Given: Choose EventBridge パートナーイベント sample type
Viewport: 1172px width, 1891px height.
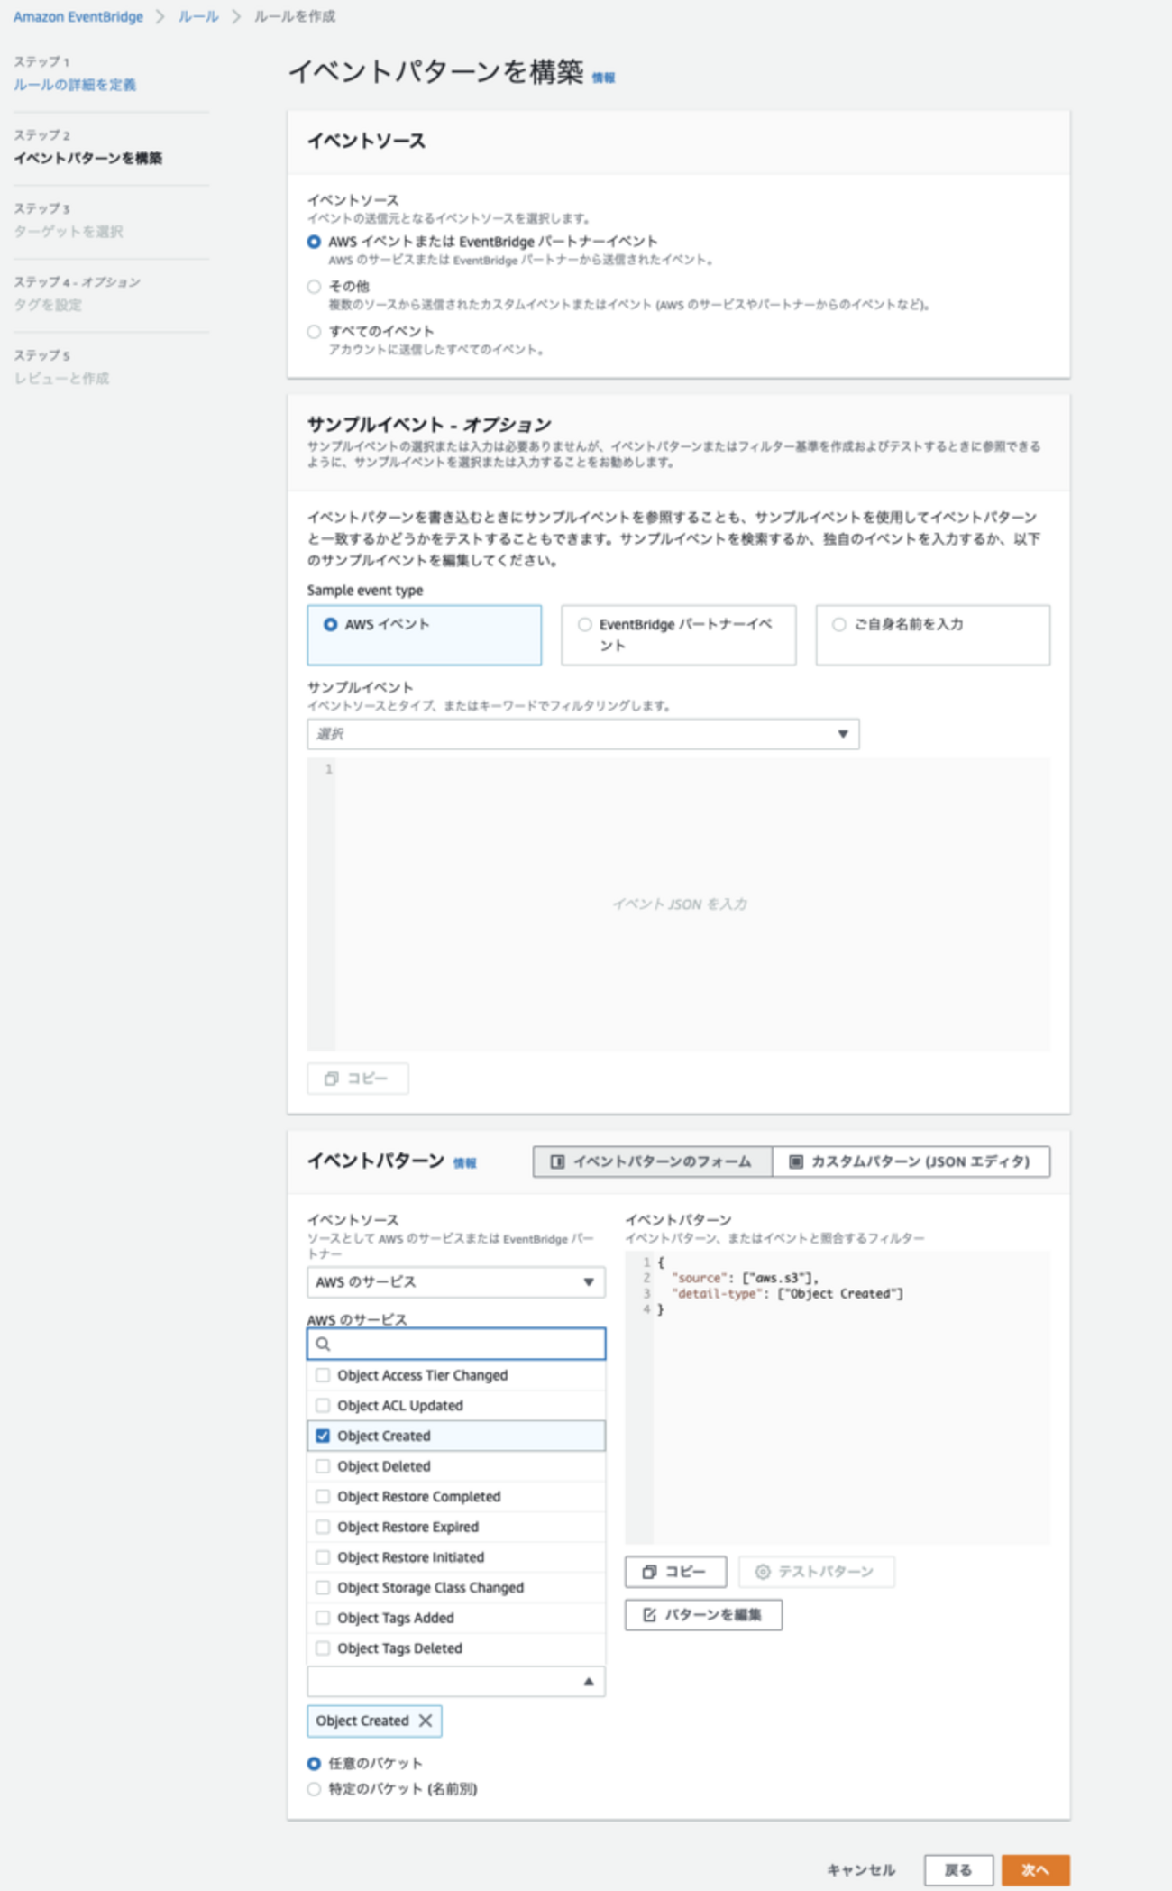Looking at the screenshot, I should pos(679,635).
